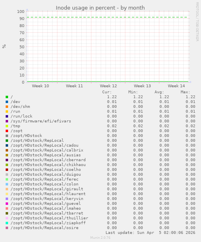Click the red swatch beside the /zopt row
Screen dimensions: 201x242
(7, 131)
